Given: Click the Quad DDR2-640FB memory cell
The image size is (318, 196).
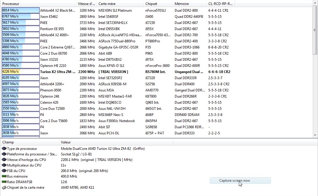Looking at the screenshot, I should 189,17.
